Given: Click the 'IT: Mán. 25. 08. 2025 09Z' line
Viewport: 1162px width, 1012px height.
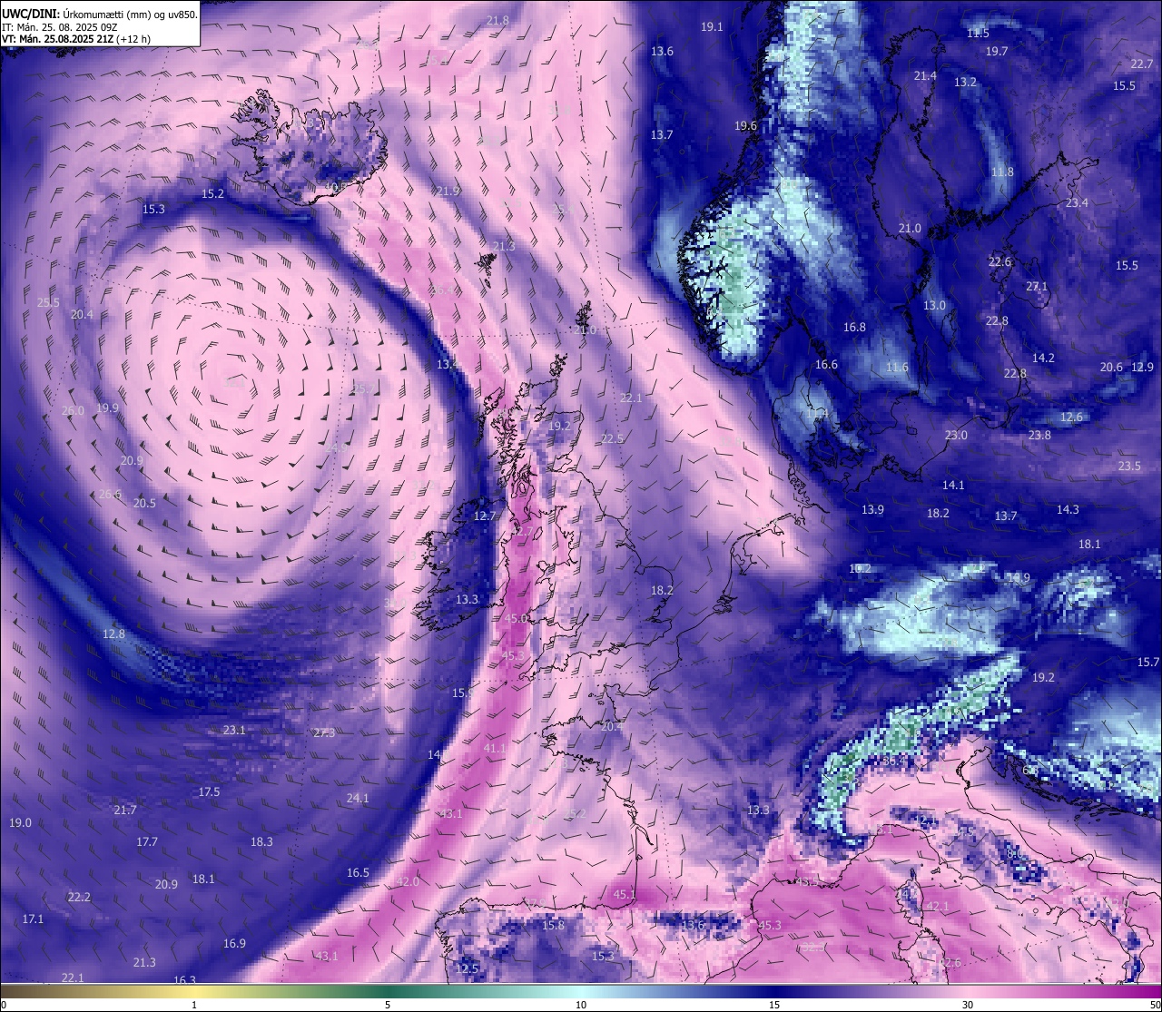Looking at the screenshot, I should 60,27.
